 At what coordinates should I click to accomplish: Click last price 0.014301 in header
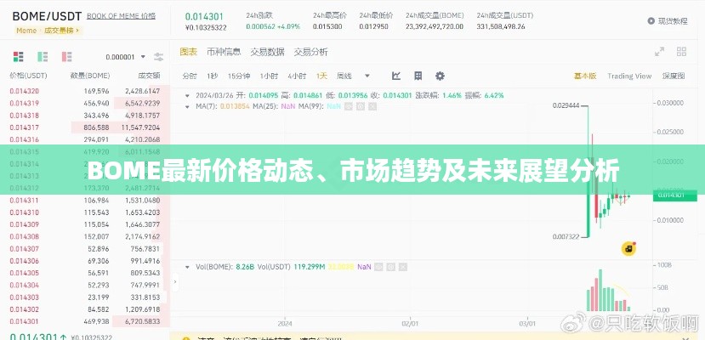pos(204,16)
